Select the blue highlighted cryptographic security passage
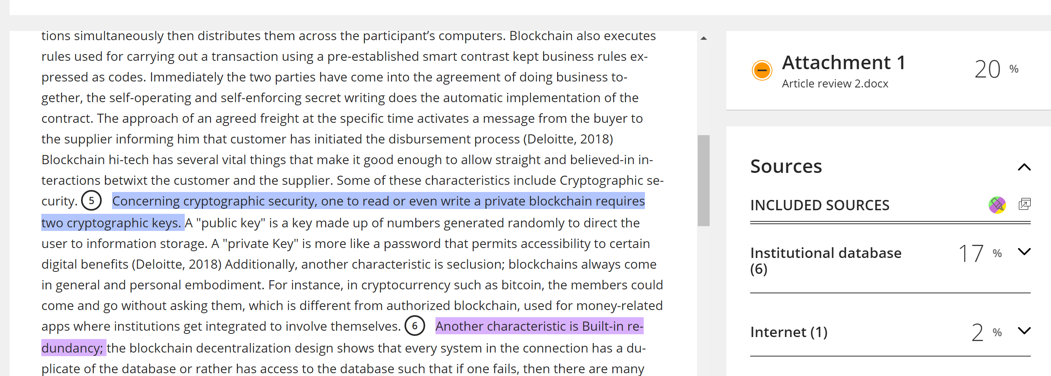1051x376 pixels. (343, 211)
